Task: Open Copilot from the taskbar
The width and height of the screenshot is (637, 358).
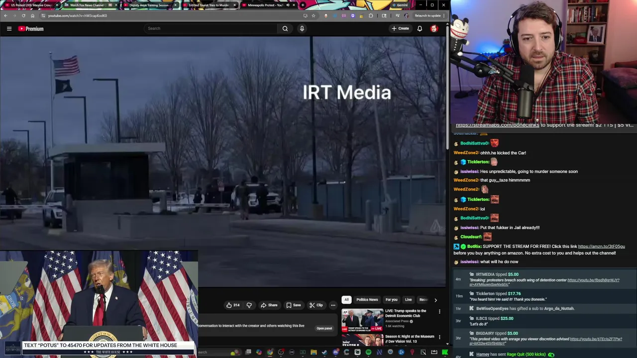Action: click(259, 353)
